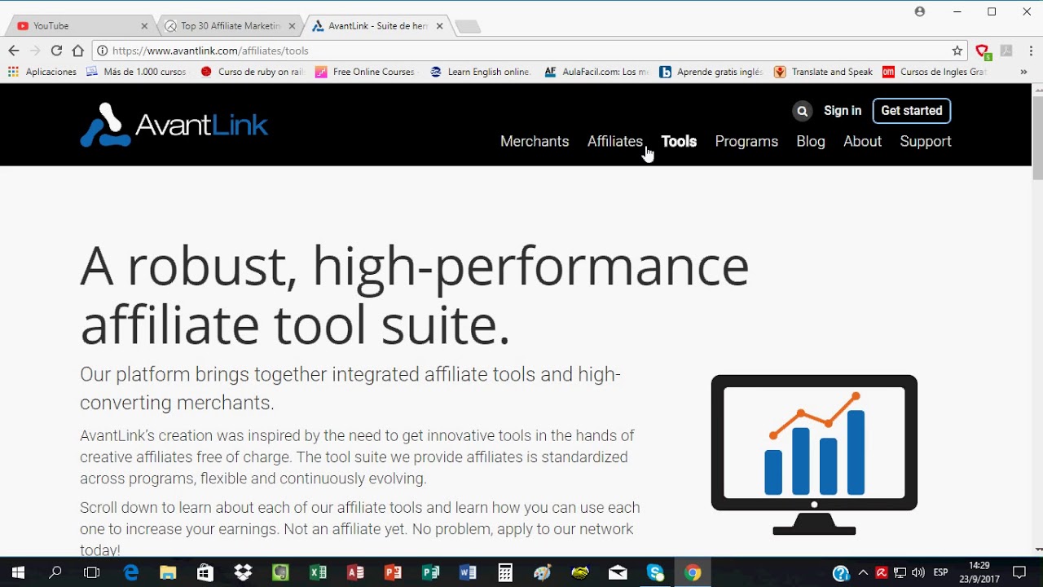Click the browser home icon
Screen dimensions: 1043x587
(78, 51)
